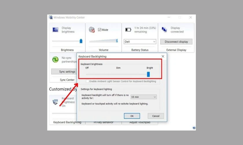Viewport: 243px width, 145px height.
Task: Uncheck the Mute checkbox
Action: coord(100,30)
